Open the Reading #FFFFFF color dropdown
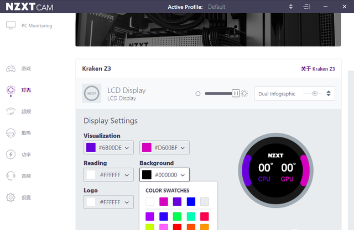Viewport: 354px width, 230px height. tap(108, 175)
